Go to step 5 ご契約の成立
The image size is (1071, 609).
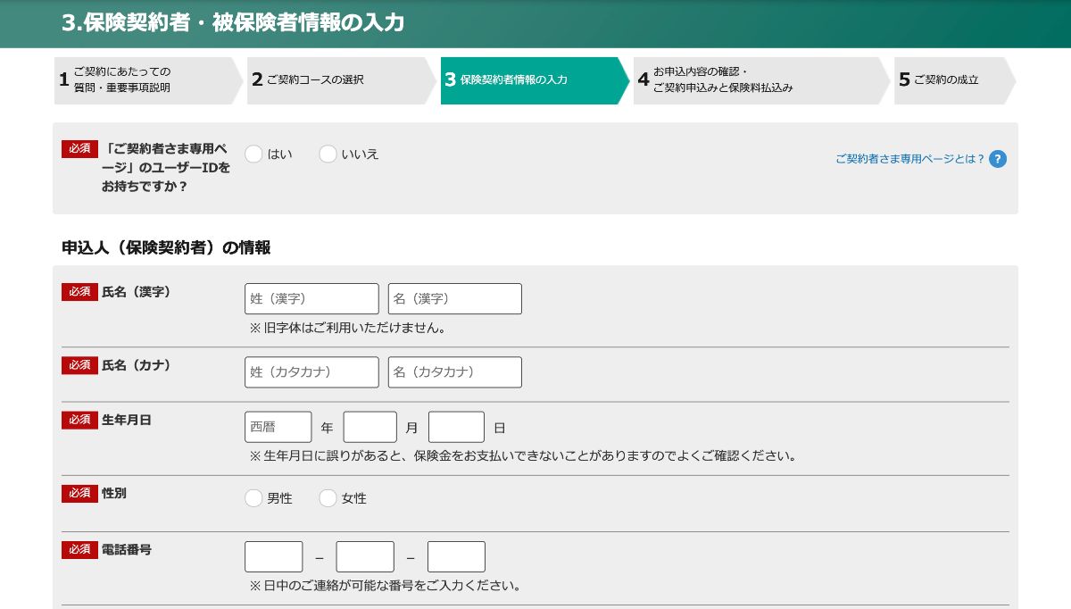950,80
